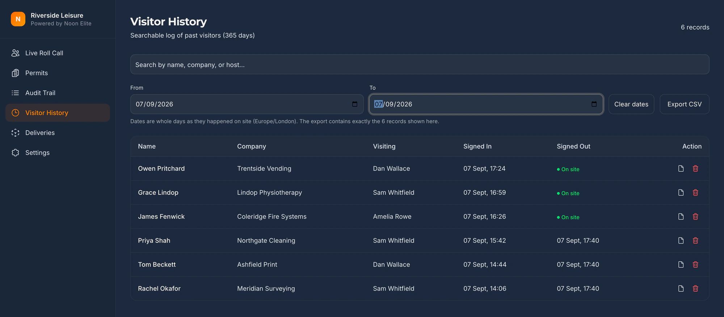Image resolution: width=724 pixels, height=317 pixels.
Task: Select Visitor History in sidebar
Action: click(58, 113)
